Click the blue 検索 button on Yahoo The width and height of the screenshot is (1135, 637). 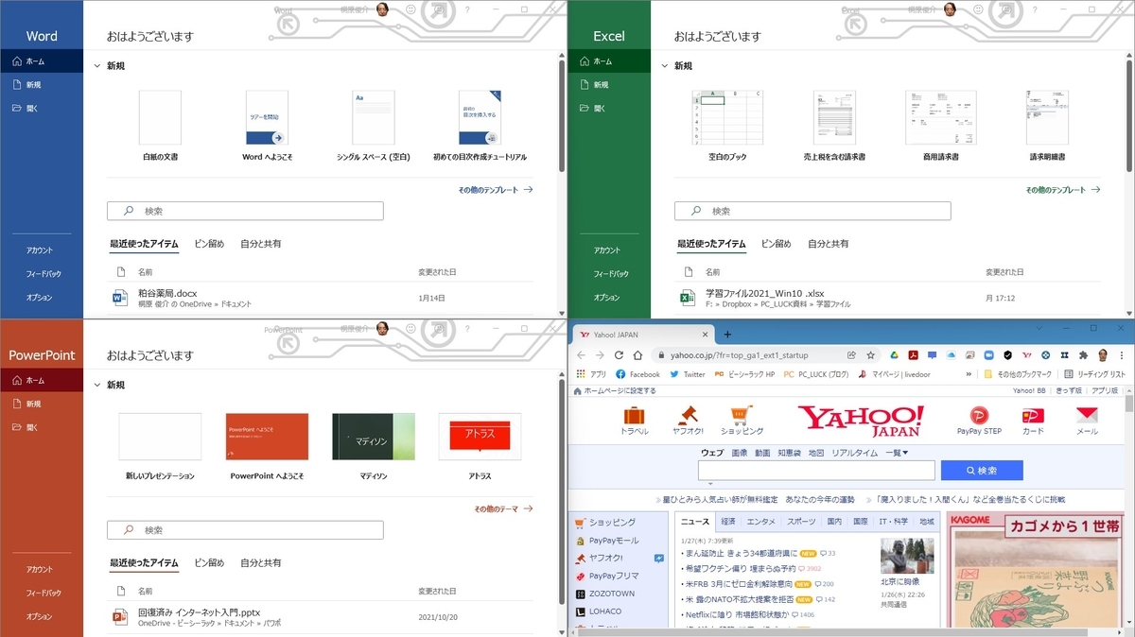tap(981, 470)
